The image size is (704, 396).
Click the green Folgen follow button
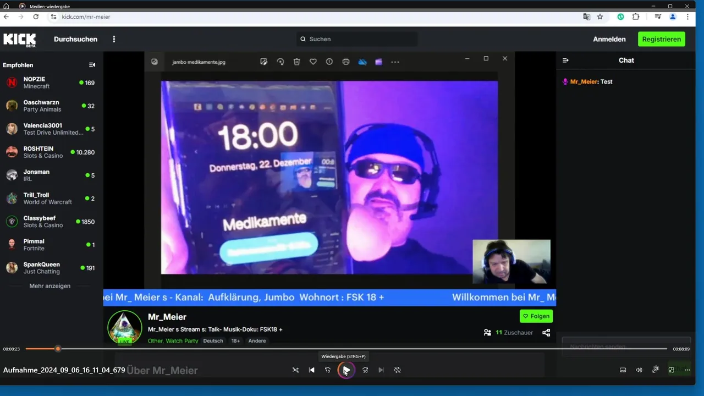tap(536, 316)
